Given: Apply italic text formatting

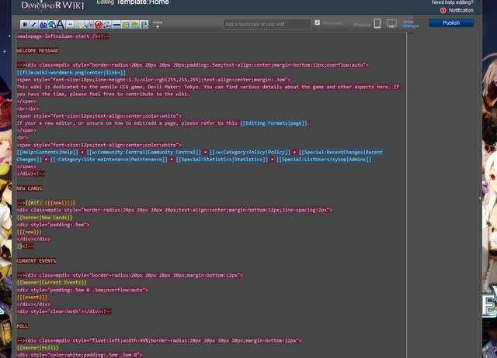Looking at the screenshot, I should [34, 24].
